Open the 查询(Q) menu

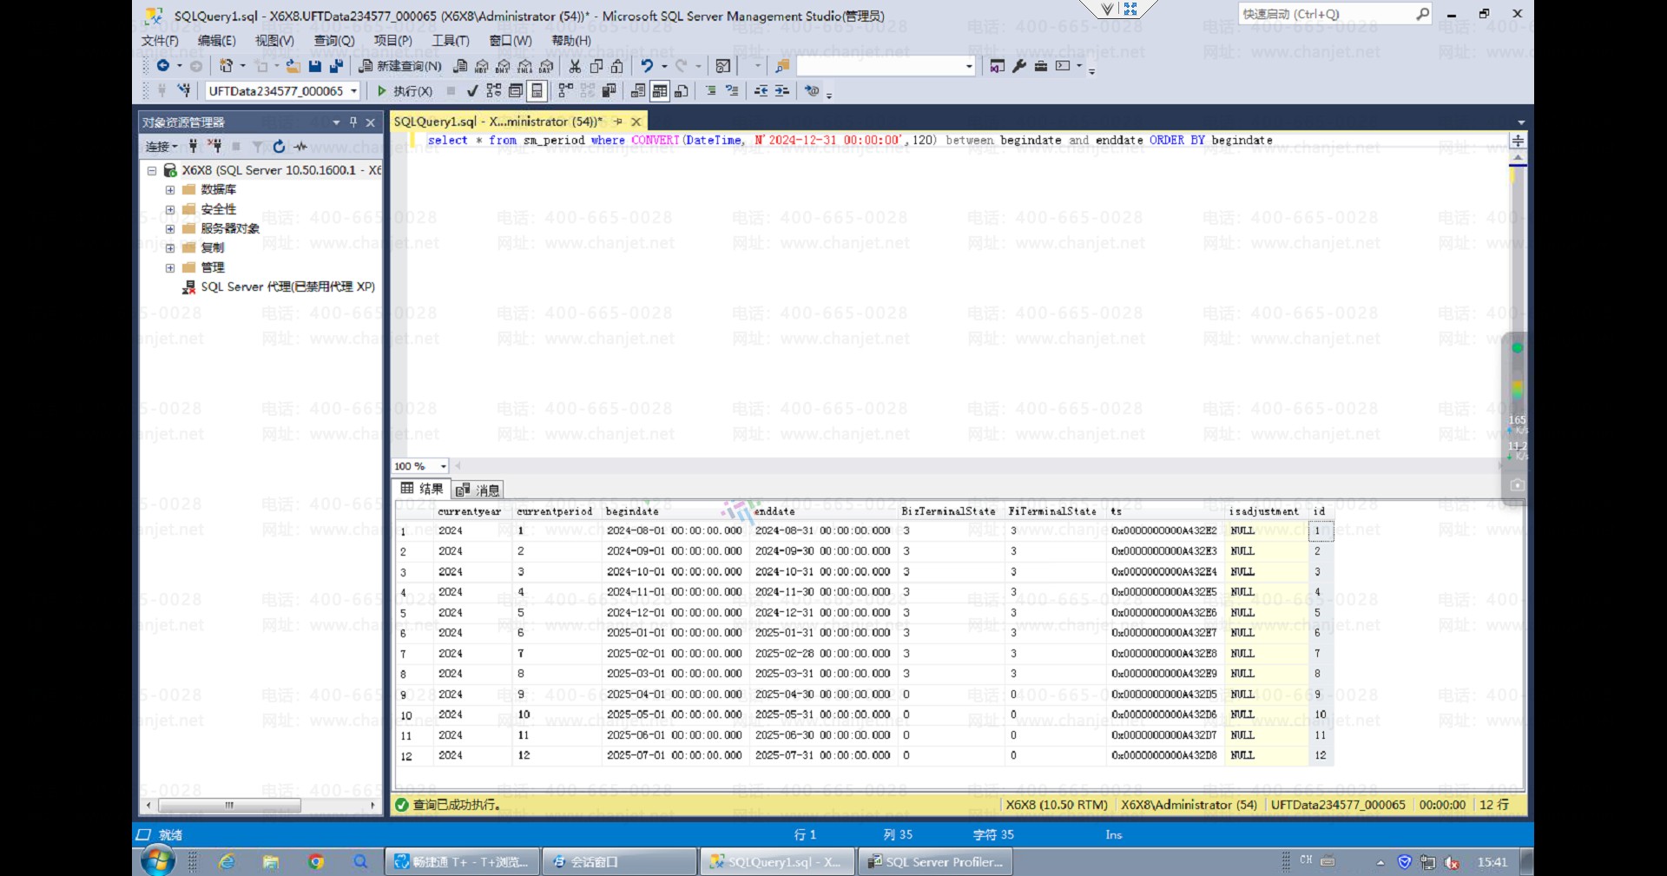tap(334, 41)
